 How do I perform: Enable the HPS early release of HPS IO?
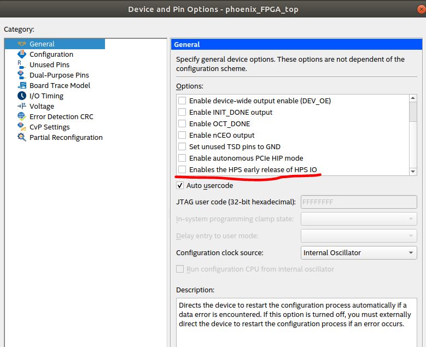[x=182, y=170]
